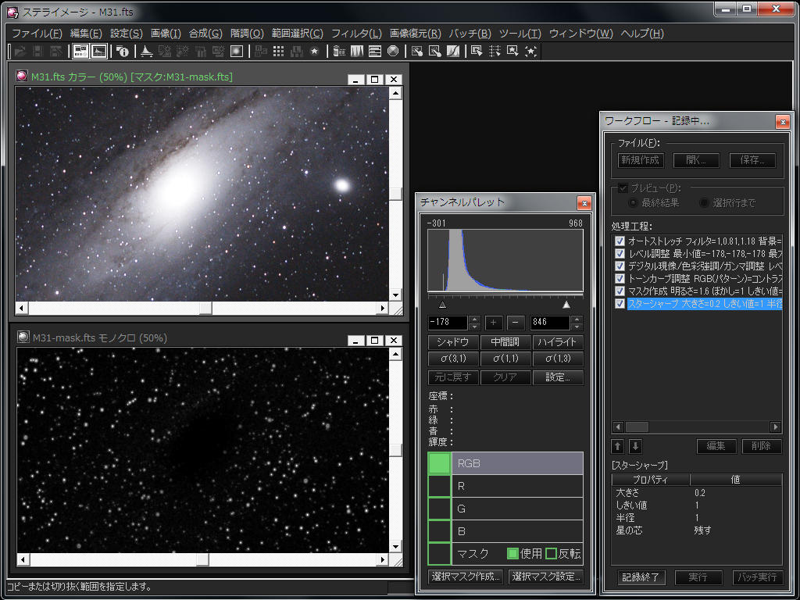
Task: Move the selected workflow step down
Action: click(x=635, y=446)
